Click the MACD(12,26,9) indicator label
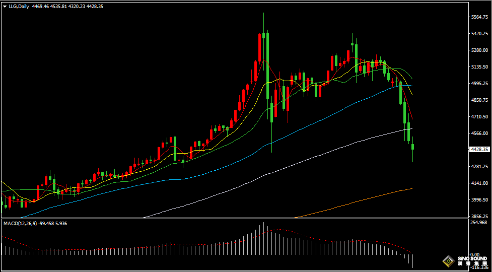Screen dimensions: 492x272 coord(24,223)
